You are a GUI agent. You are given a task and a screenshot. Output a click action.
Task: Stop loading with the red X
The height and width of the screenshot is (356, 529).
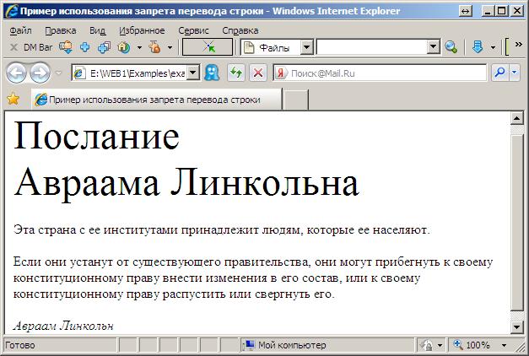pyautogui.click(x=258, y=73)
